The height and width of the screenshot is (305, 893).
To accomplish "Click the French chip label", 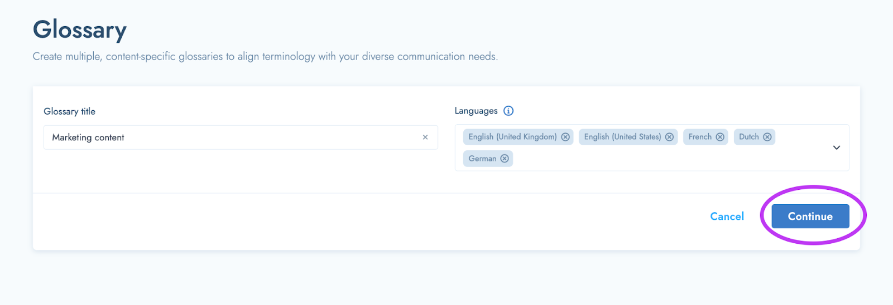I will [x=700, y=137].
